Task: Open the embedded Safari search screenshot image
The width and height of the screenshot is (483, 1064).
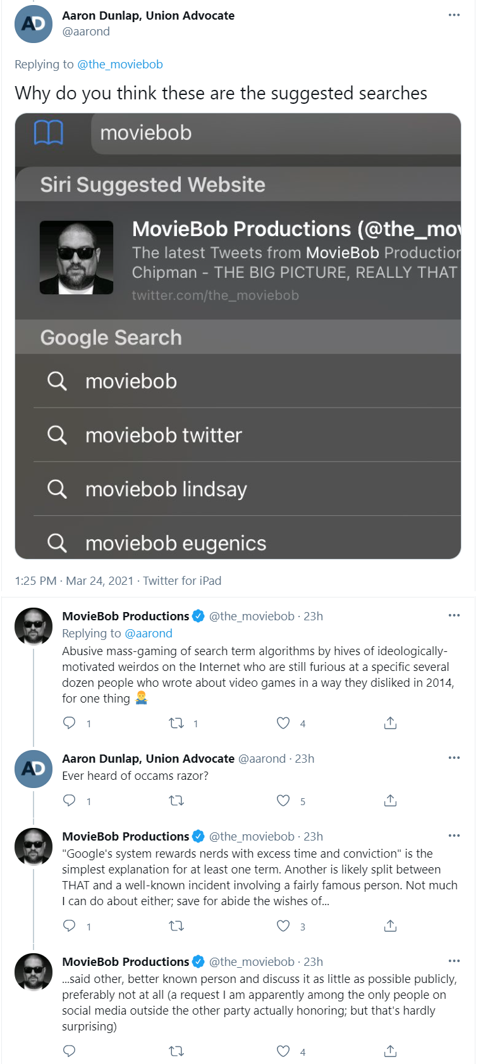Action: pos(238,336)
